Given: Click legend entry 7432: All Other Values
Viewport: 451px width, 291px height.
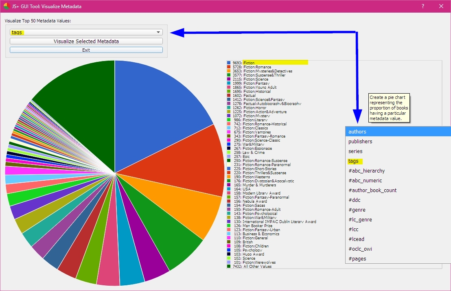Looking at the screenshot, I should (x=252, y=266).
